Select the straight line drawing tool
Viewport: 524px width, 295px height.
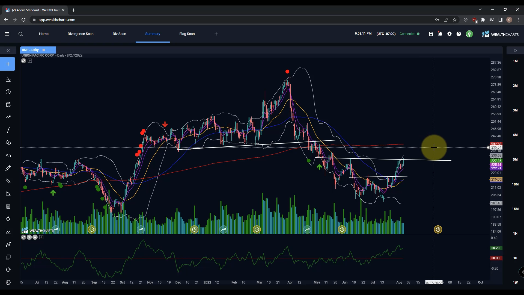(8, 130)
